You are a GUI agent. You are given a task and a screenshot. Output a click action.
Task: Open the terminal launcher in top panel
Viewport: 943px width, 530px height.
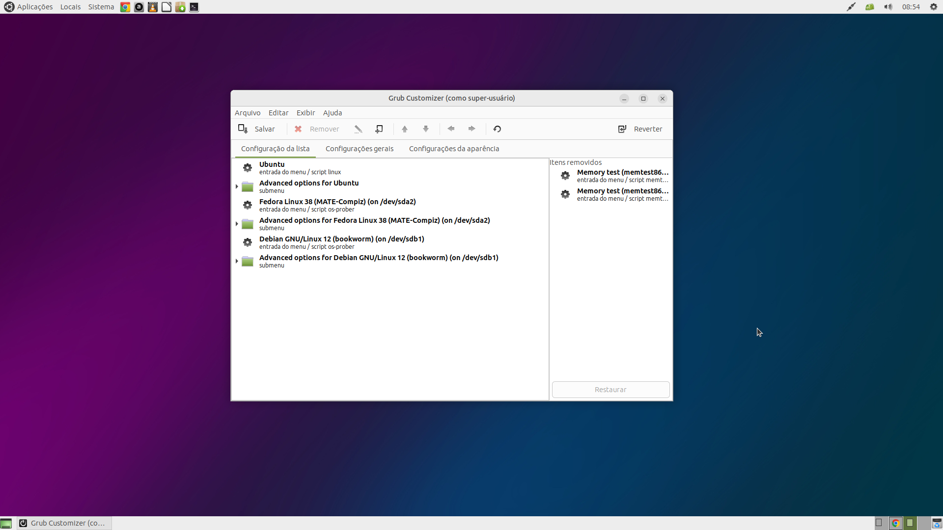point(194,7)
